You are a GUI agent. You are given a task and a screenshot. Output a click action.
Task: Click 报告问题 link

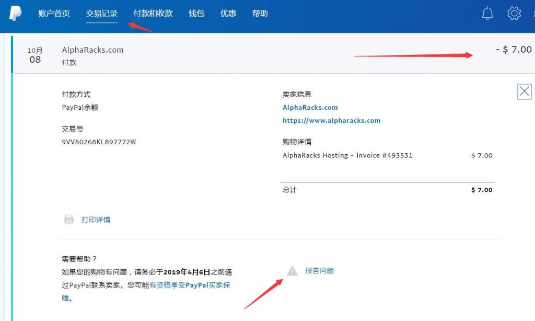[319, 271]
